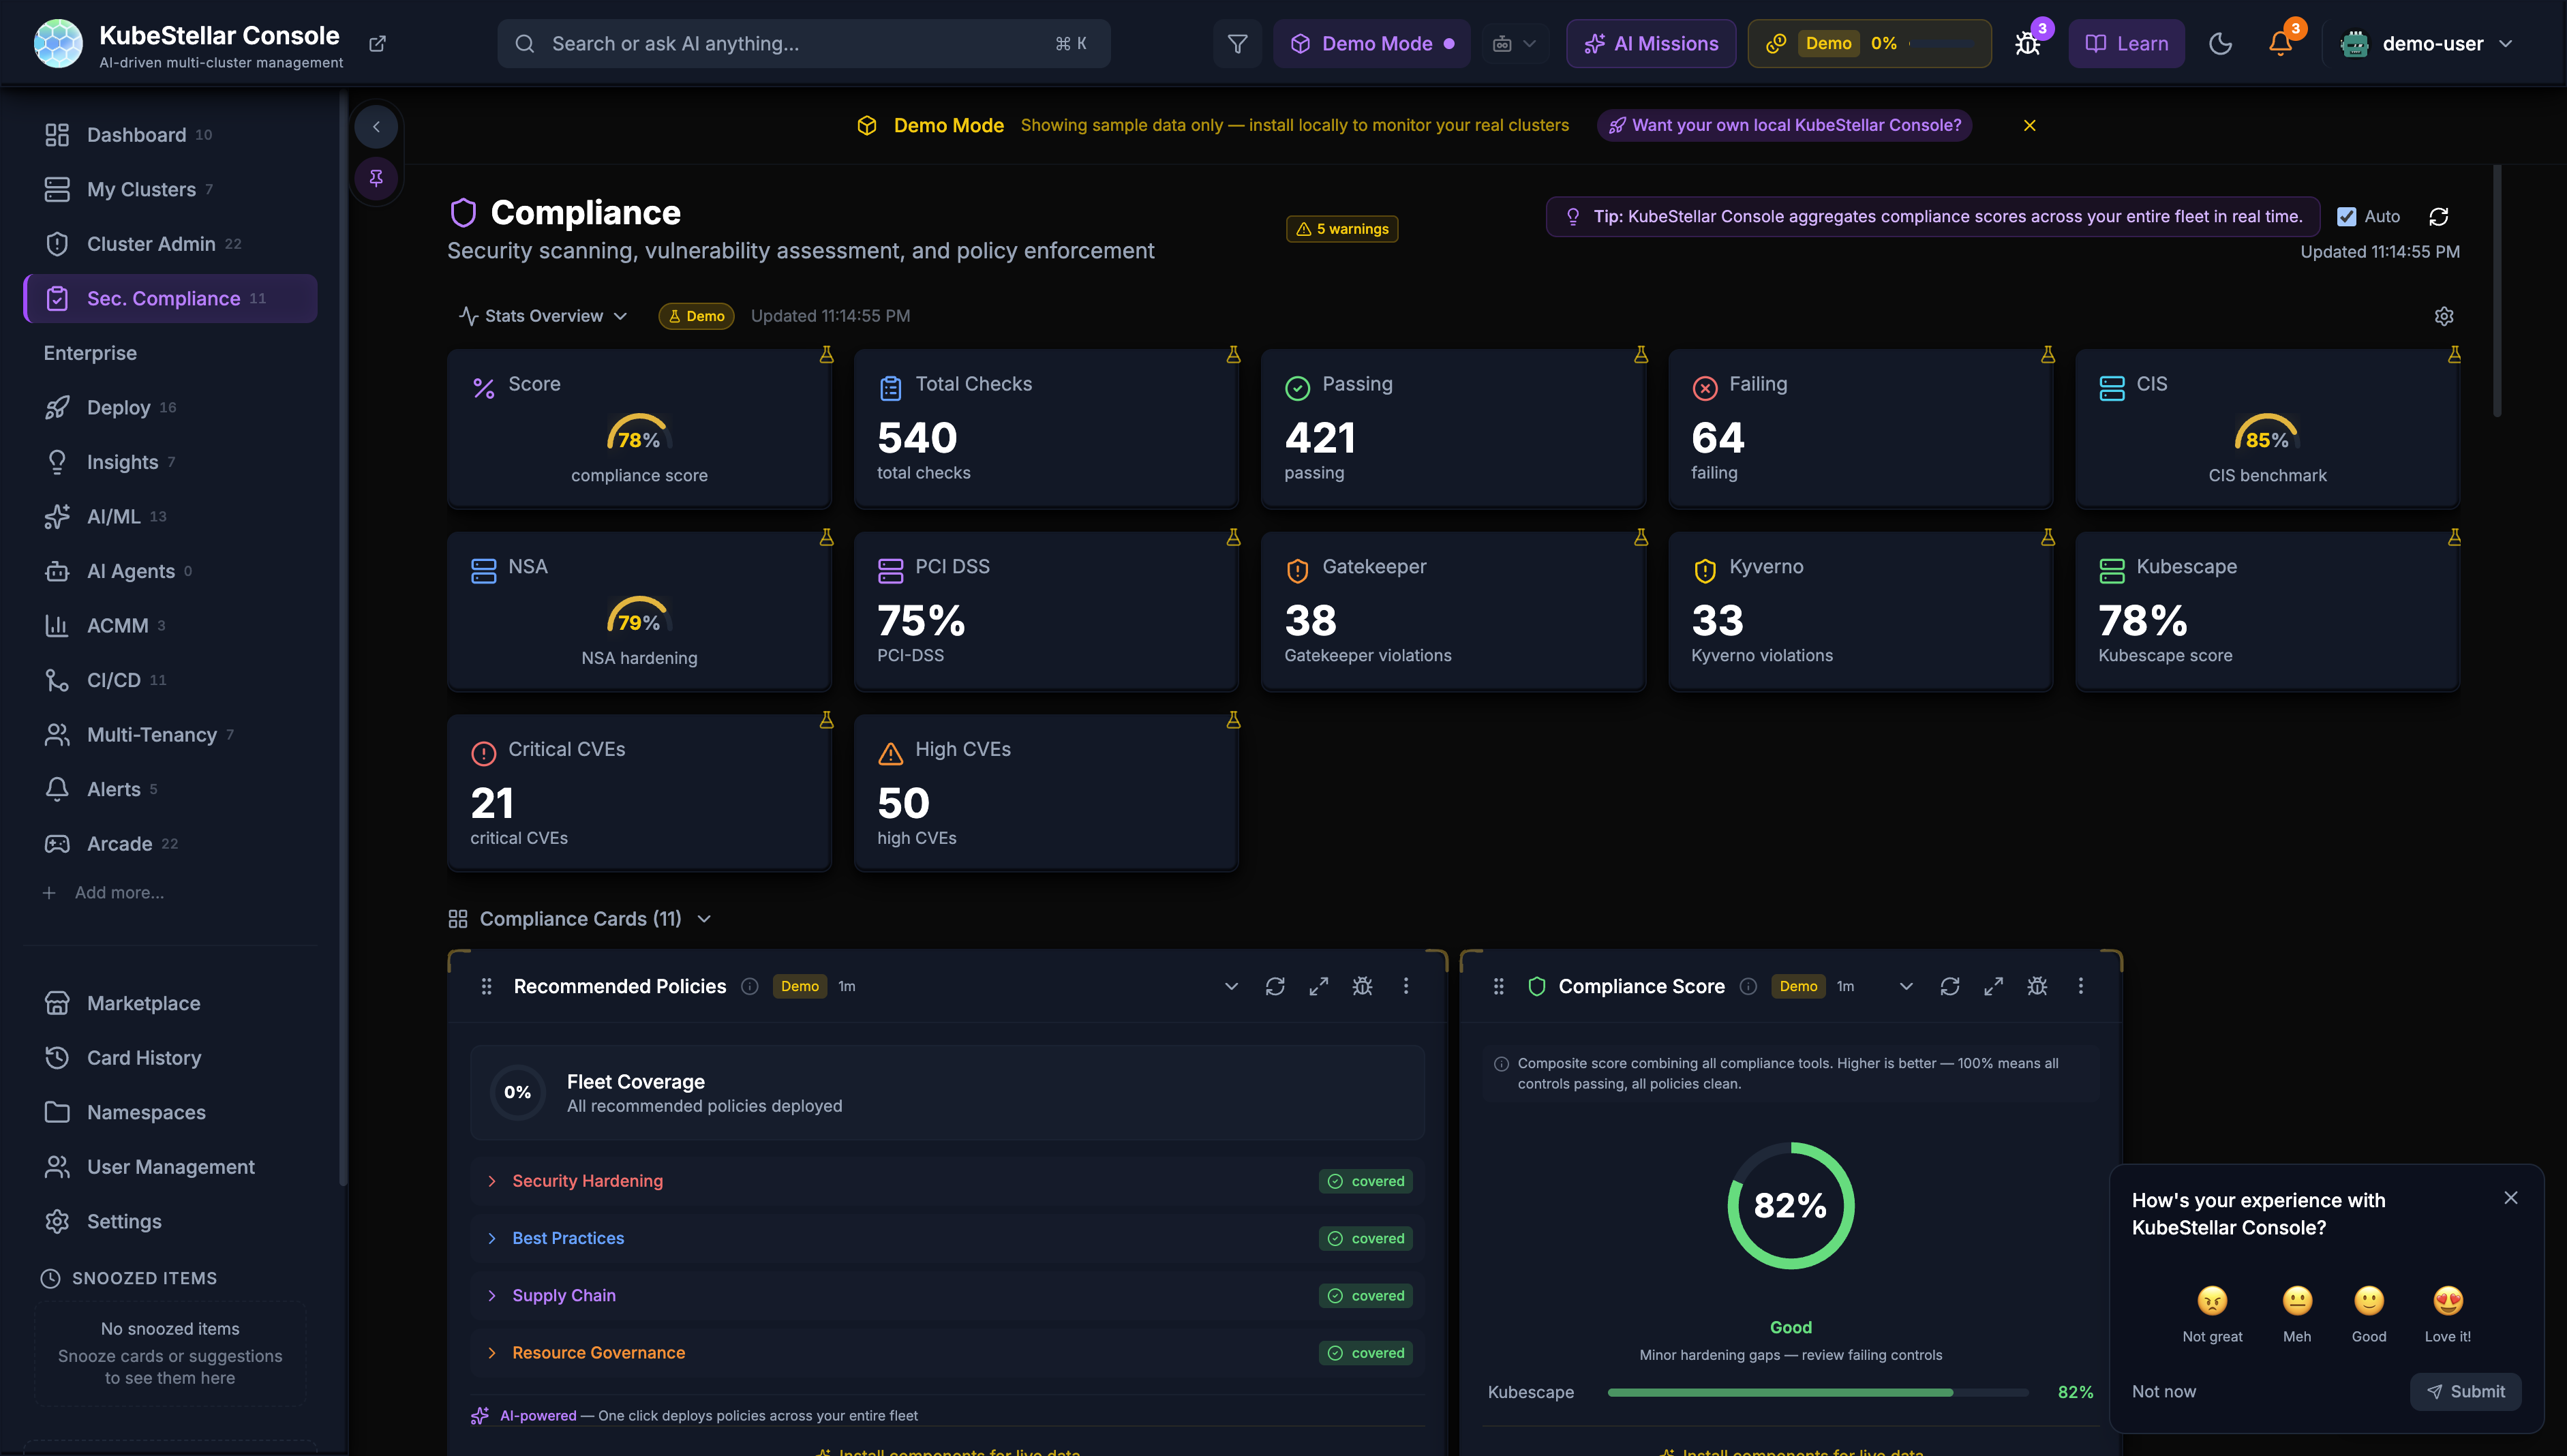Expand the Best Practices policy row
The height and width of the screenshot is (1456, 2567).
point(947,1238)
